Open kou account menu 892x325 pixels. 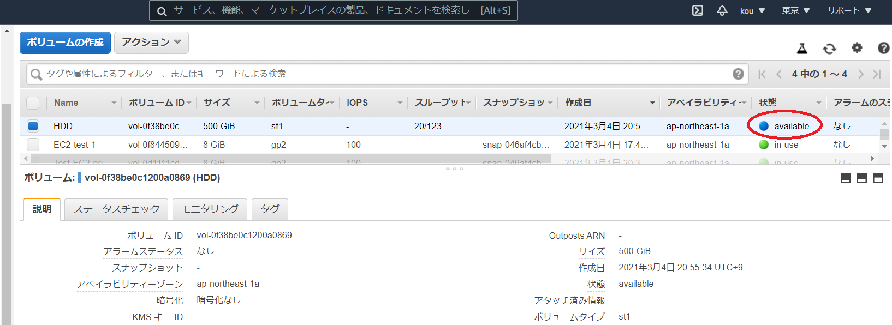point(752,11)
